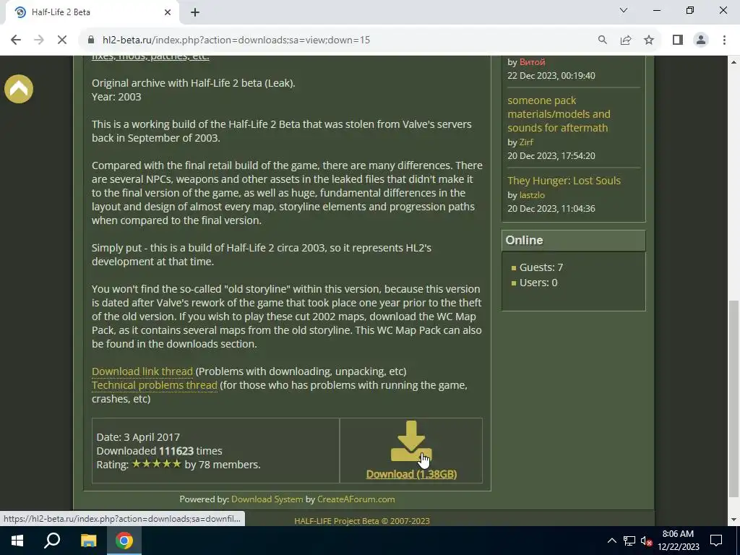Click the vertical scrollbar thumb
This screenshot has height=555, width=740.
coord(734,399)
